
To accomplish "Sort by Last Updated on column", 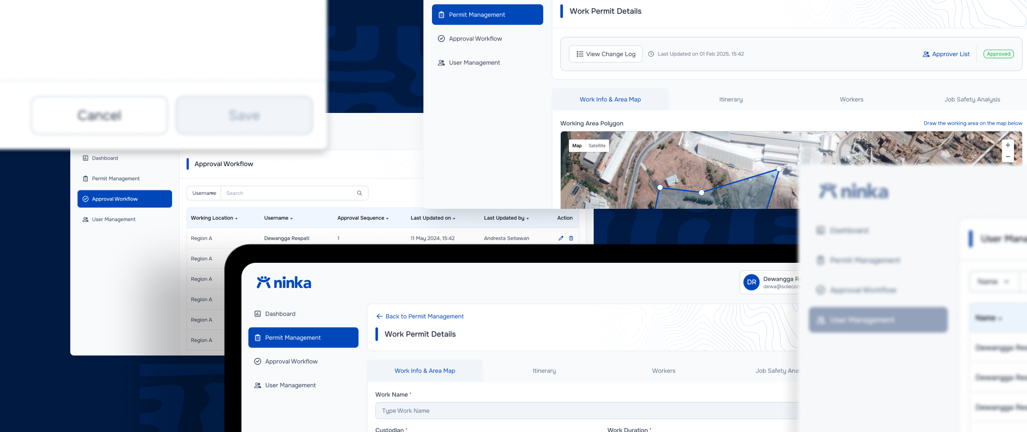I will [x=433, y=218].
